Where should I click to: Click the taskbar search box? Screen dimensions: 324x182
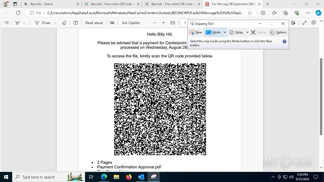coord(48,177)
